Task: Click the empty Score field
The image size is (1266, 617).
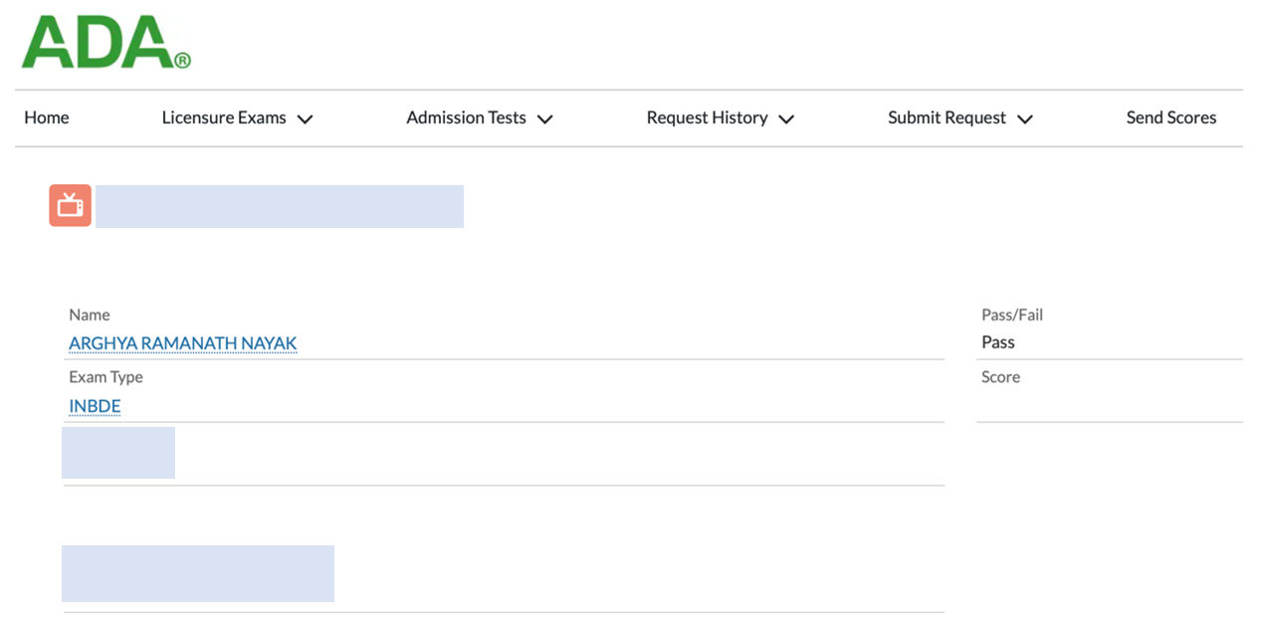Action: 1109,405
